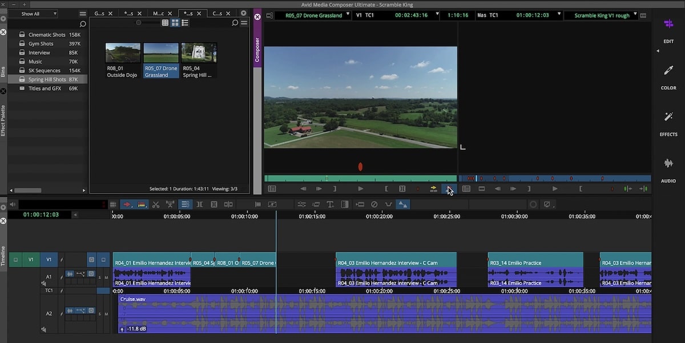Play the source monitor clip

coord(360,189)
